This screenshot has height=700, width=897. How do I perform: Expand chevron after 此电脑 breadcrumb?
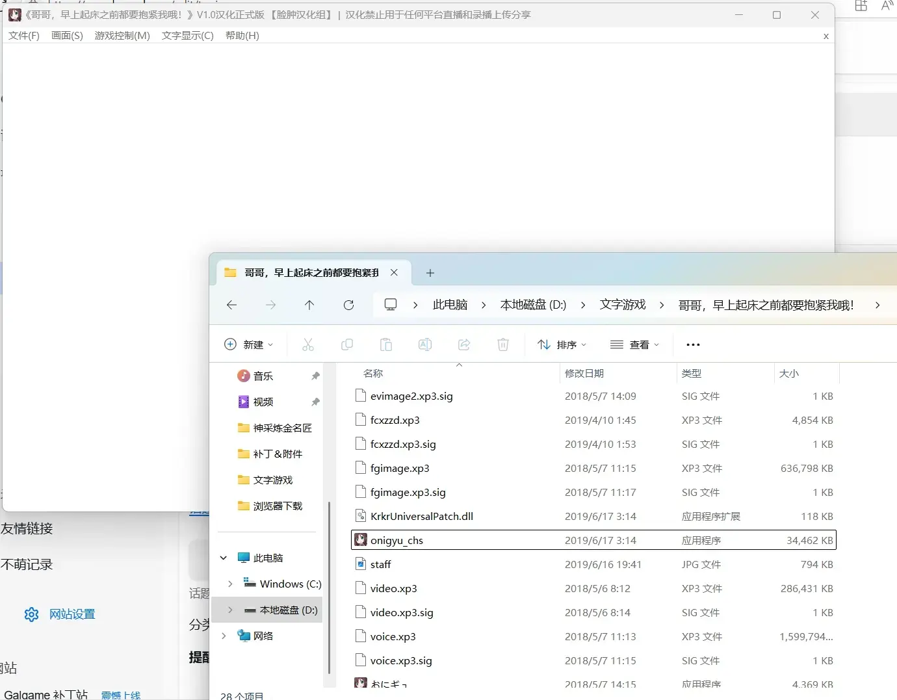click(x=484, y=305)
